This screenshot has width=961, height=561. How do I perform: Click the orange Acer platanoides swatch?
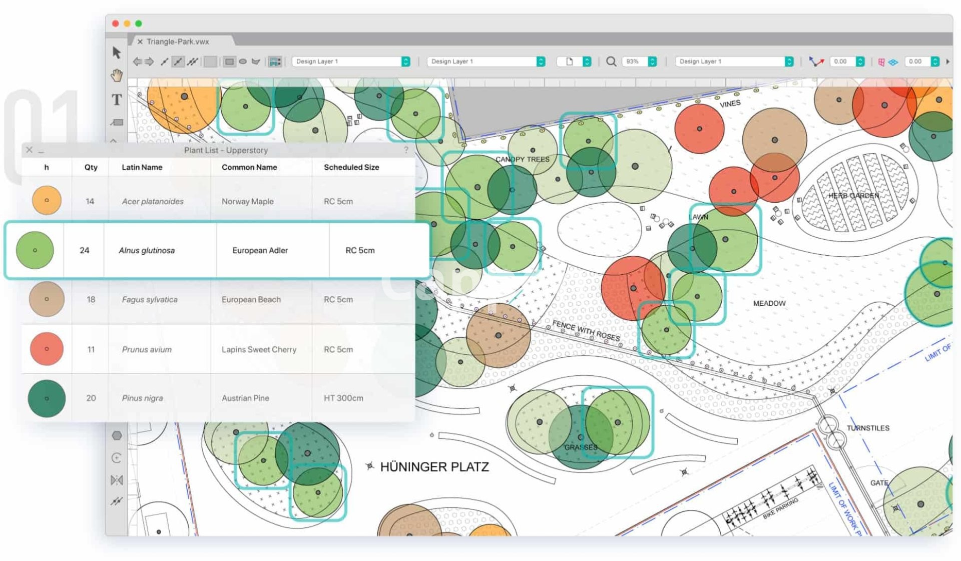pos(47,200)
